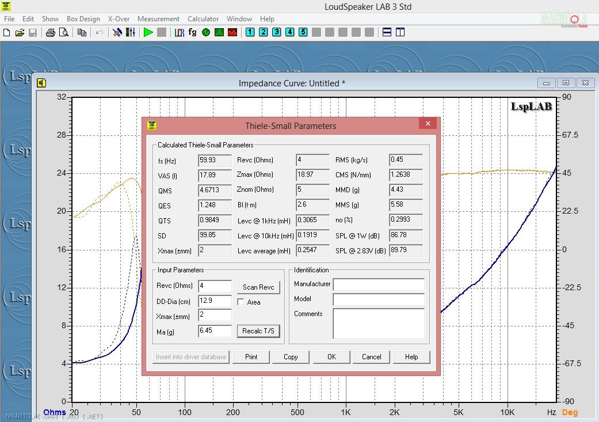
Task: Select the Zmax value 18.97
Action: coord(312,174)
